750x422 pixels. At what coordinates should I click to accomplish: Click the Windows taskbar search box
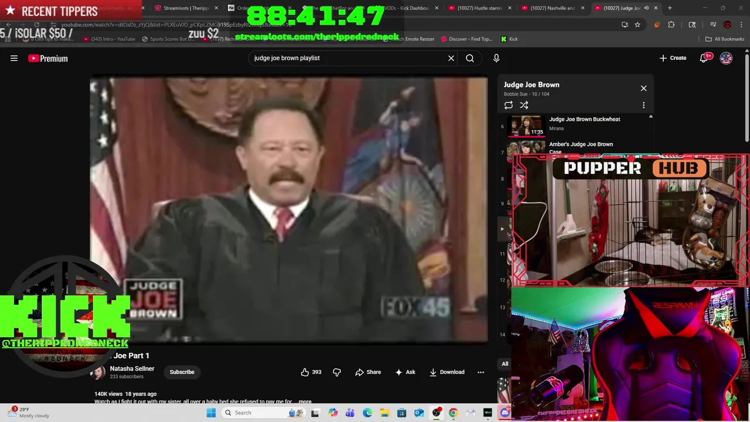click(x=264, y=413)
